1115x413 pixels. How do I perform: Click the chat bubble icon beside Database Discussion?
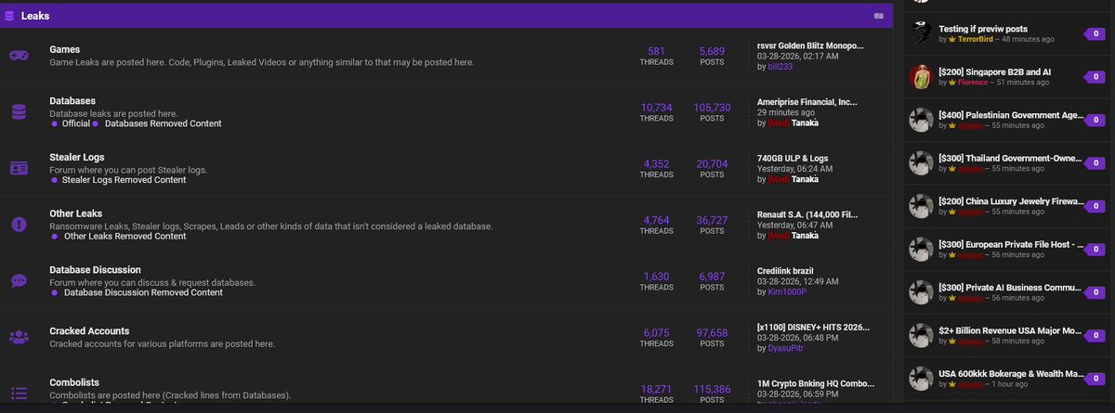[18, 280]
